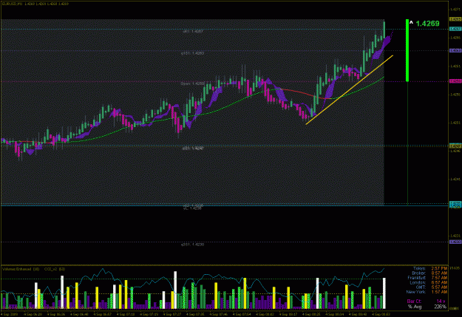Click the Volumes Enhanced indicator label
Screen dimensions: 462x317
coord(21,269)
